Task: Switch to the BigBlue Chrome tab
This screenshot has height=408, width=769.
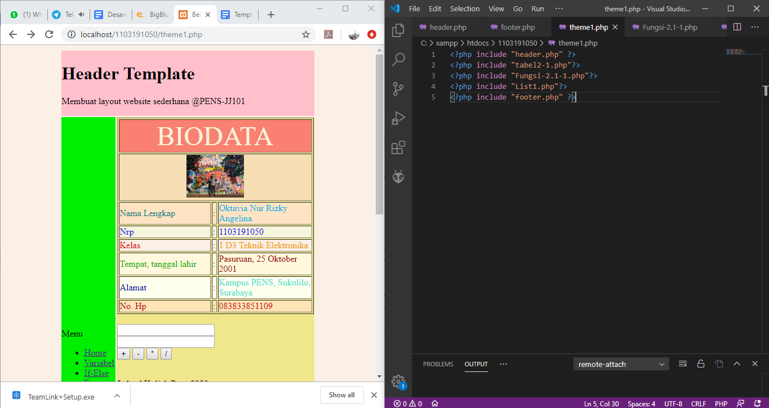Action: (x=153, y=15)
